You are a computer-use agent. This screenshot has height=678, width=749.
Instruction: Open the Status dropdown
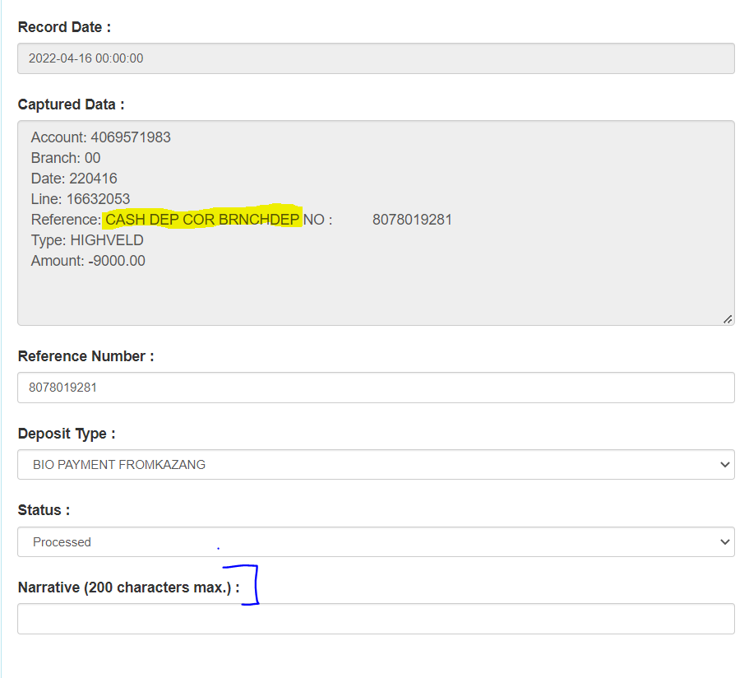(x=376, y=541)
